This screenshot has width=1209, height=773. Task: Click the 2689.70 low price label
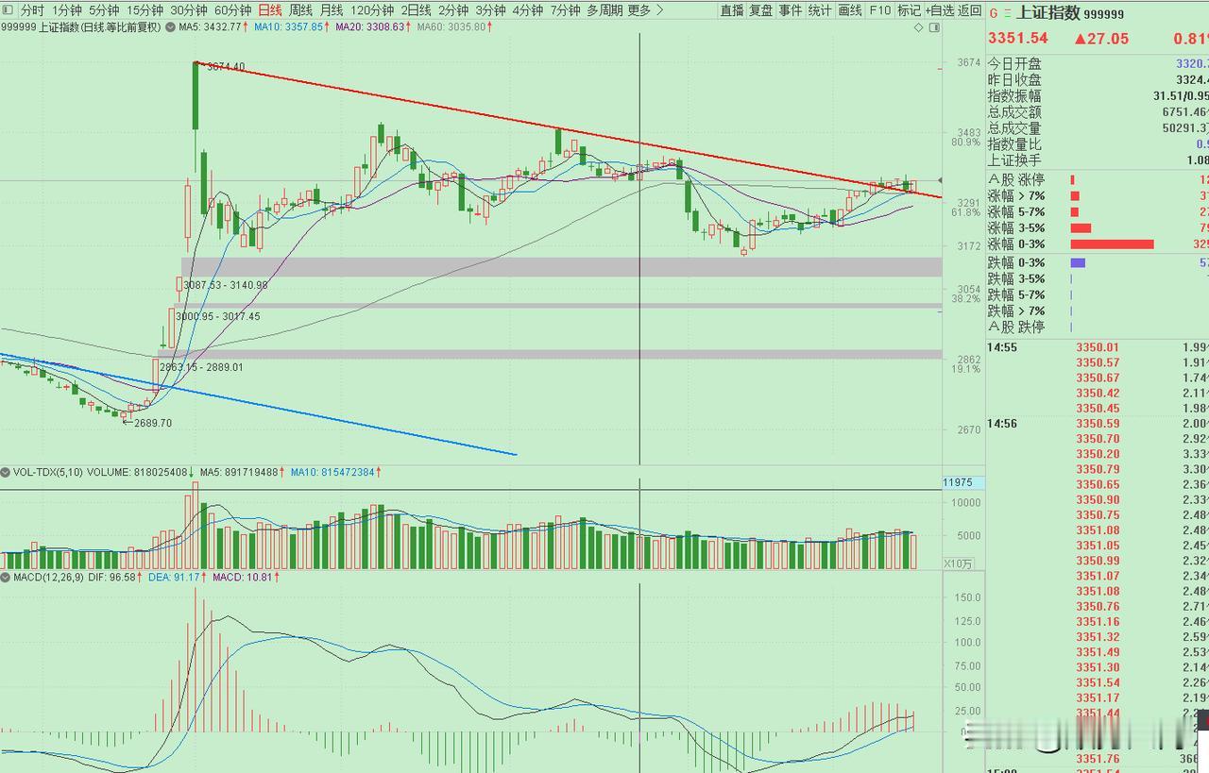click(152, 424)
